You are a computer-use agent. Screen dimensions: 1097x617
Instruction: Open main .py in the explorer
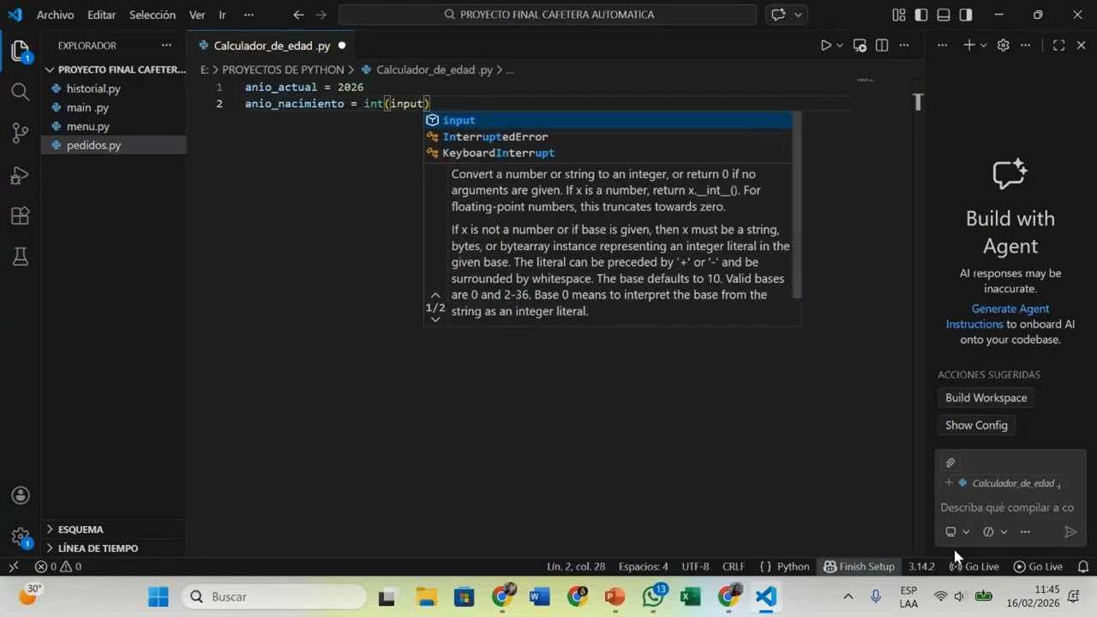pos(87,107)
